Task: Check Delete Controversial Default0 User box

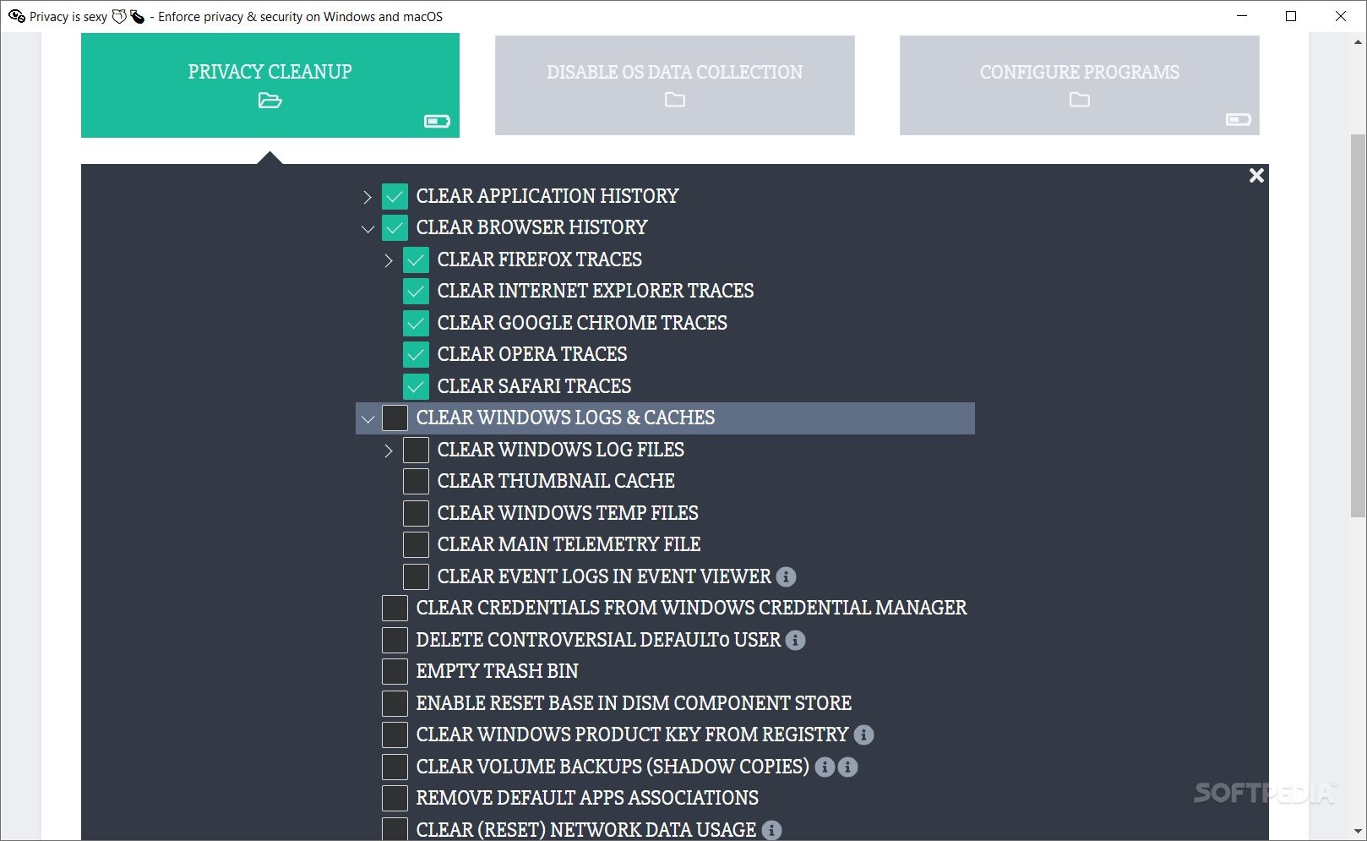Action: 395,640
